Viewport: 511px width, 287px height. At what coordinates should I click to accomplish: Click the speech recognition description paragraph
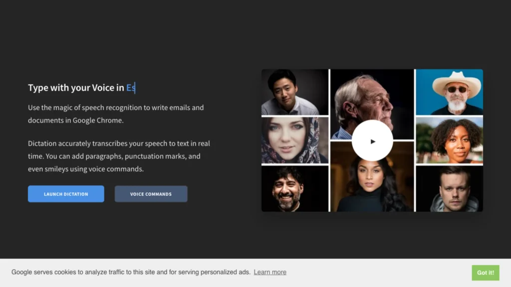pos(116,114)
